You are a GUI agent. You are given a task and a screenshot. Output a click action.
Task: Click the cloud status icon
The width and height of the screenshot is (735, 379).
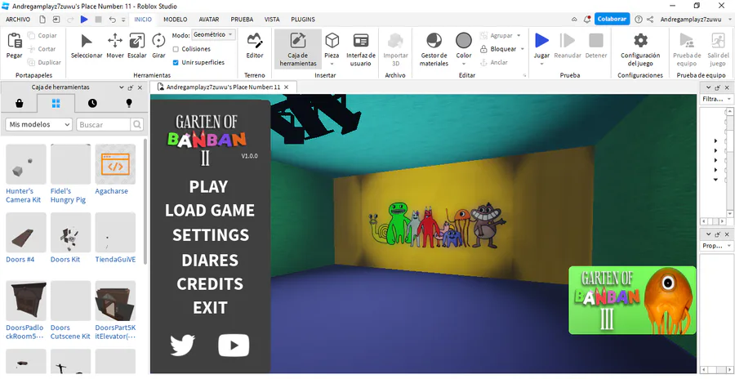574,20
